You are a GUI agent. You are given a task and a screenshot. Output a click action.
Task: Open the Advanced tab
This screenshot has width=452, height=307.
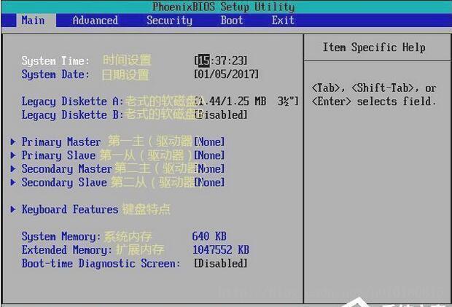pos(95,20)
